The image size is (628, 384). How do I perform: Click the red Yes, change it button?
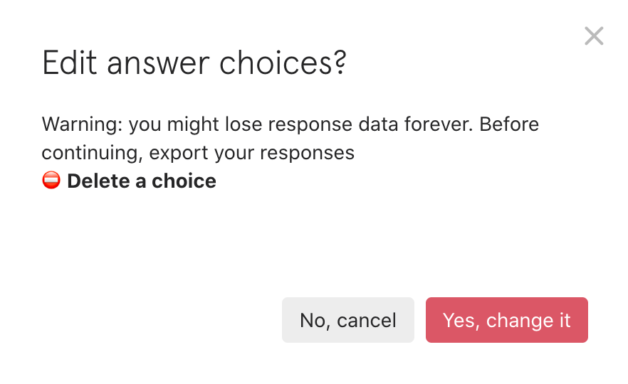pyautogui.click(x=507, y=320)
